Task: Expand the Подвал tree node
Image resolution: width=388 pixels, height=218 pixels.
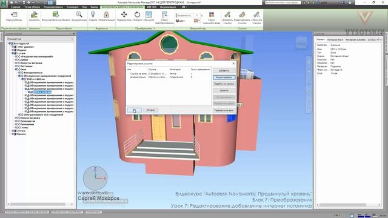Action: [13, 50]
